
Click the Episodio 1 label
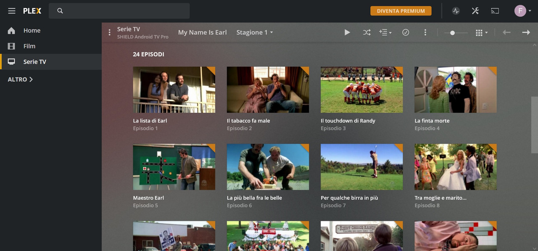(145, 128)
